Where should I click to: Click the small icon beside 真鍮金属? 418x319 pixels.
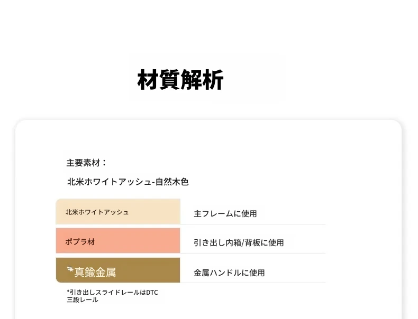point(70,269)
